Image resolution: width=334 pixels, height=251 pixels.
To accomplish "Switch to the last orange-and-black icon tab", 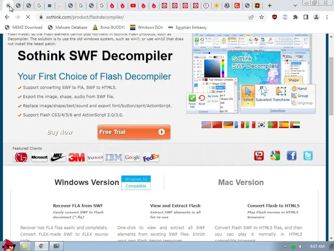I will [258, 6].
